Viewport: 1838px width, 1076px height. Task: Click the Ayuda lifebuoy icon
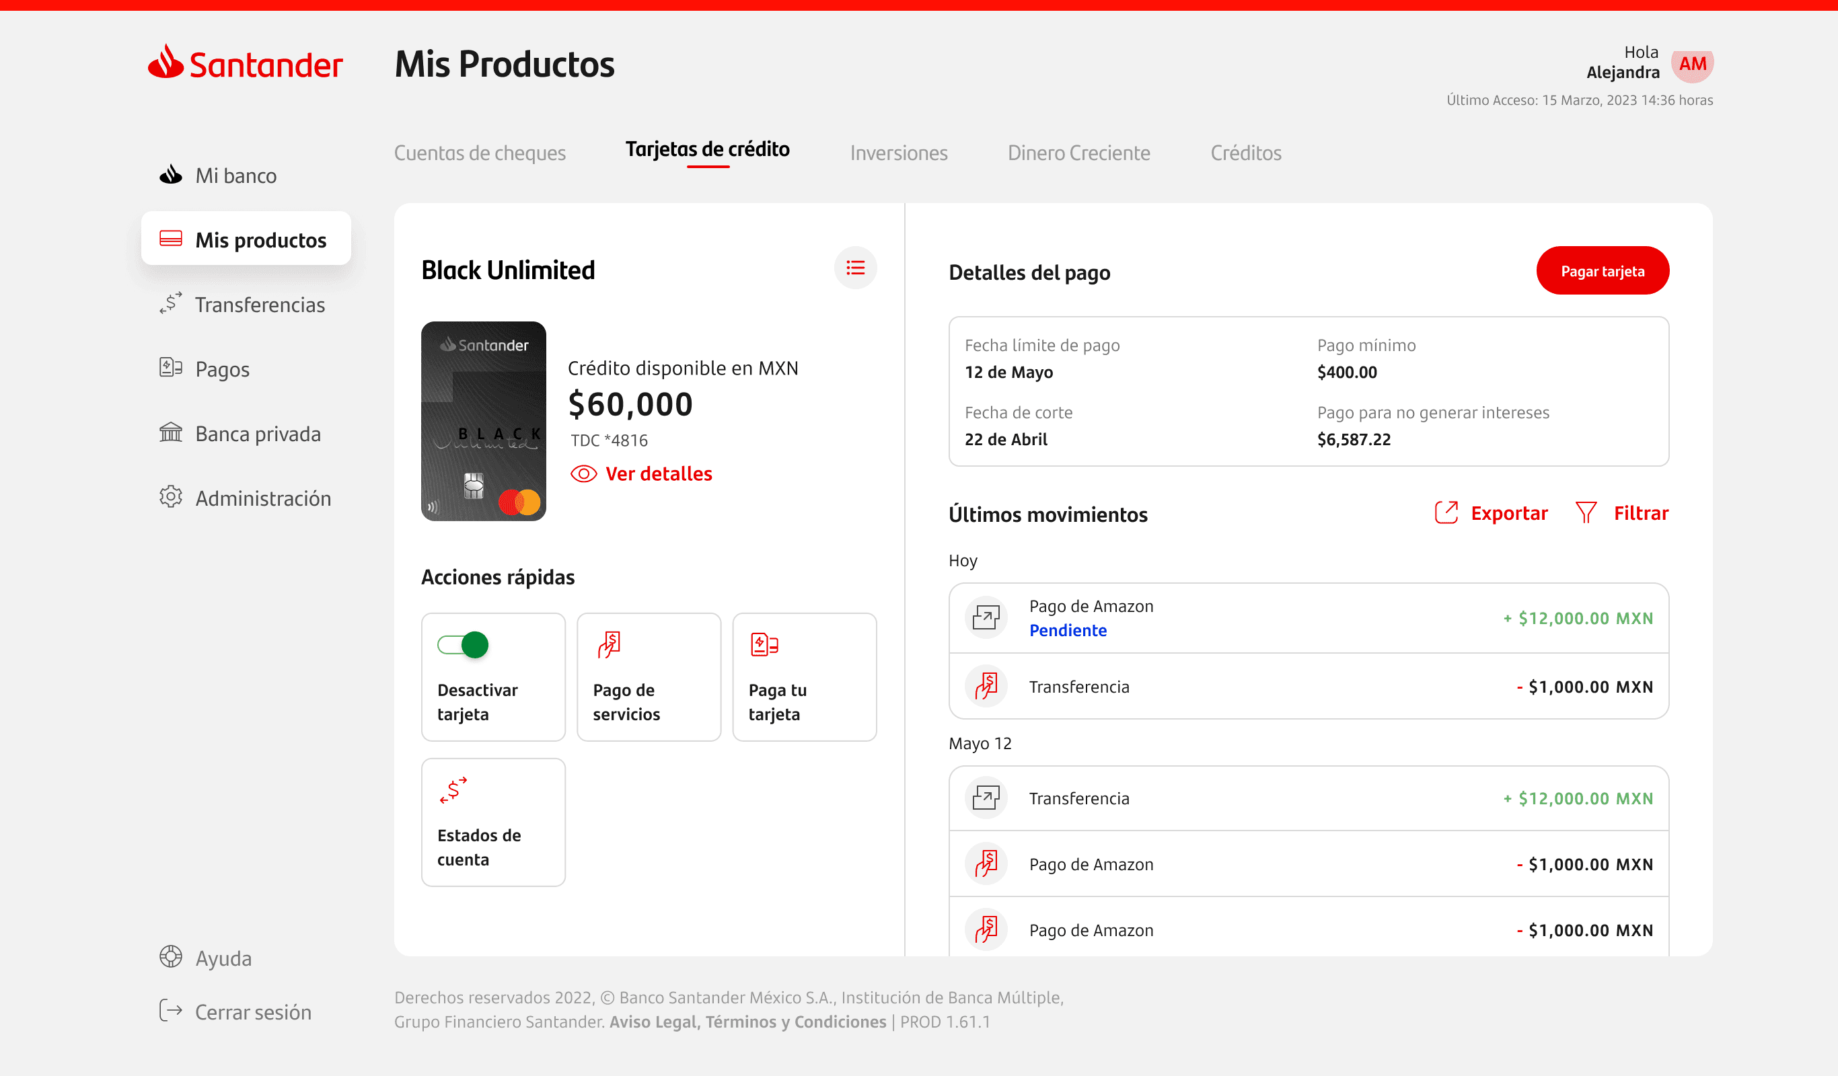[x=171, y=957]
